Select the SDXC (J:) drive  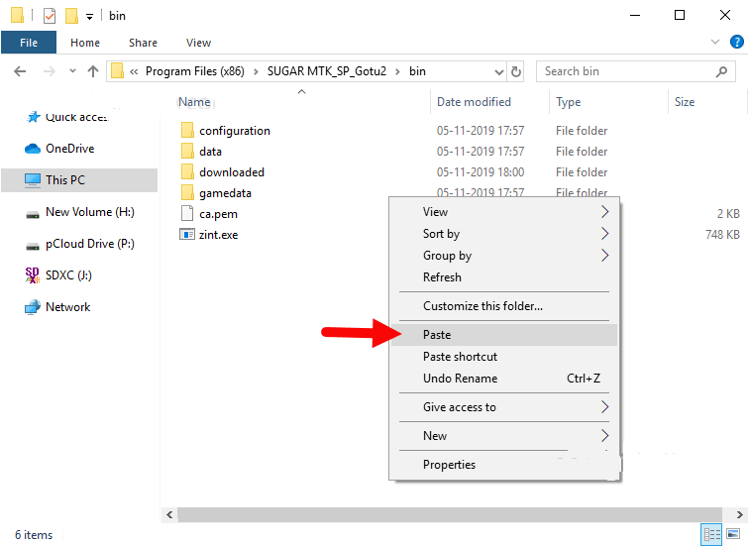tap(67, 275)
